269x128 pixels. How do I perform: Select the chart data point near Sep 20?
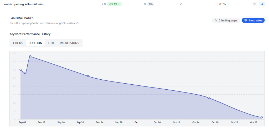click(88, 76)
